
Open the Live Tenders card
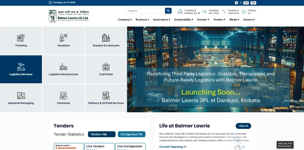click(x=99, y=146)
